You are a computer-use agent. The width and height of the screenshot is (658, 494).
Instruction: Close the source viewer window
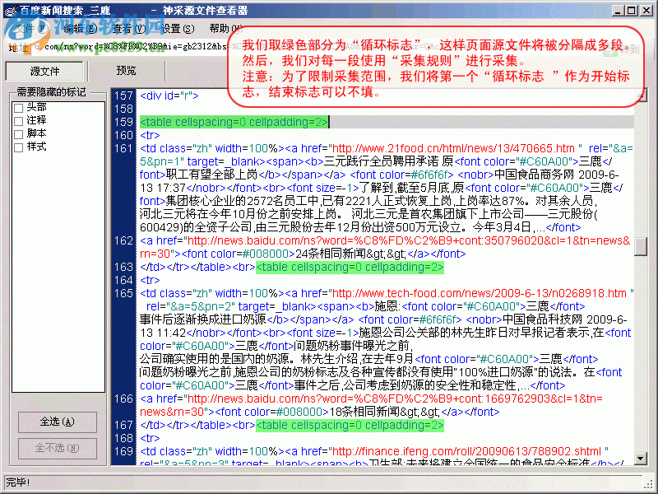coord(646,10)
